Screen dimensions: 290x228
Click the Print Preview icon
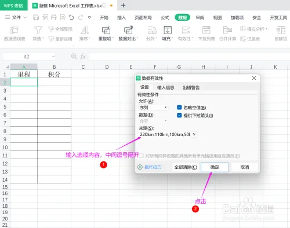tap(63, 17)
